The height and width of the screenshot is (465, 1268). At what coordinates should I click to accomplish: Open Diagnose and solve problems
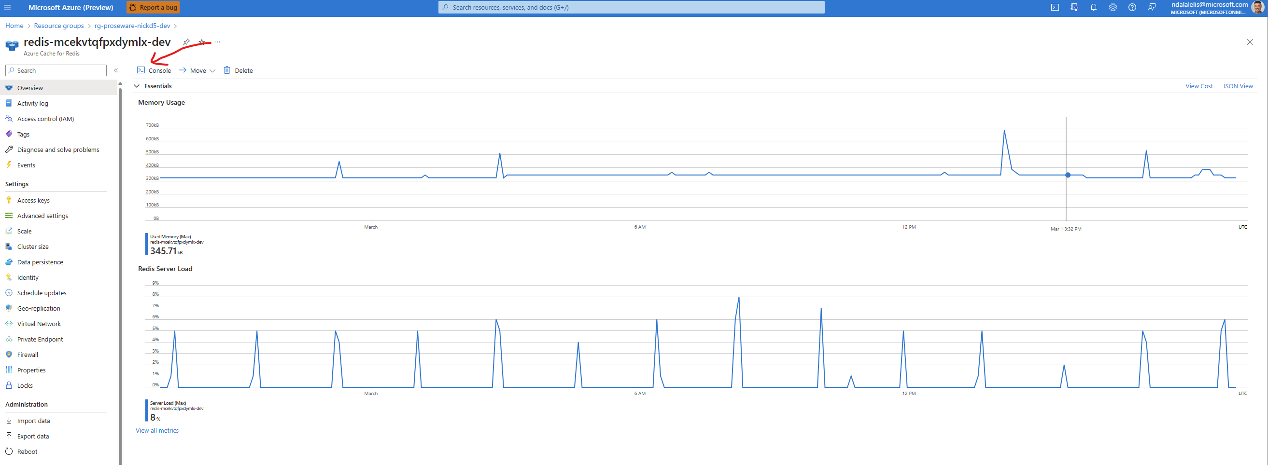click(58, 150)
